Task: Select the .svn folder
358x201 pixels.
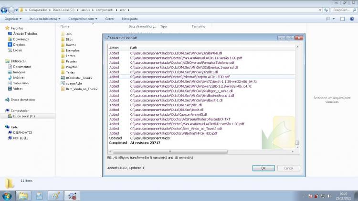Action: tap(66, 34)
